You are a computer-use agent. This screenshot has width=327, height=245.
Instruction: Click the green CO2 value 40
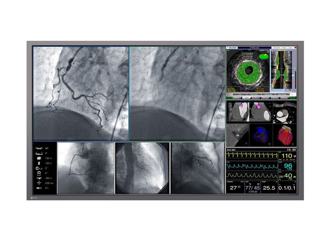[288, 176]
